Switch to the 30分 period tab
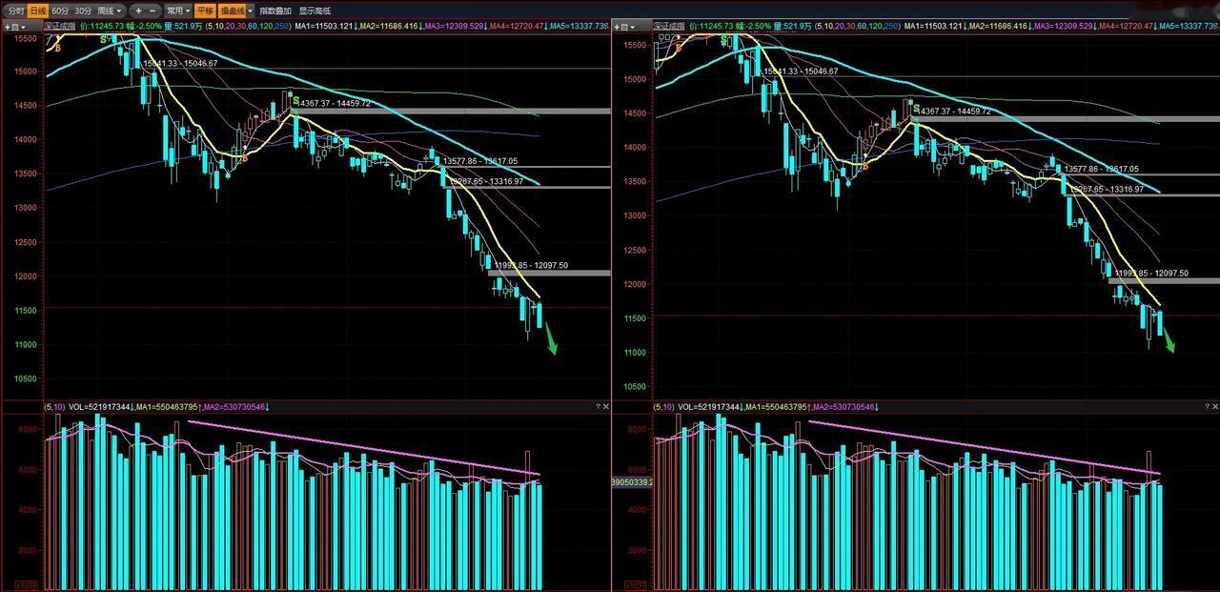The width and height of the screenshot is (1220, 592). tap(84, 10)
